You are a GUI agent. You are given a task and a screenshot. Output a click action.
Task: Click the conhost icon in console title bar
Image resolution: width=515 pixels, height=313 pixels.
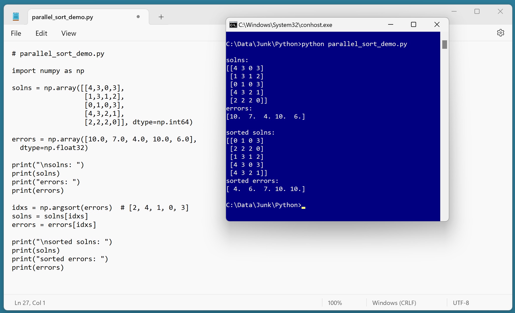233,25
